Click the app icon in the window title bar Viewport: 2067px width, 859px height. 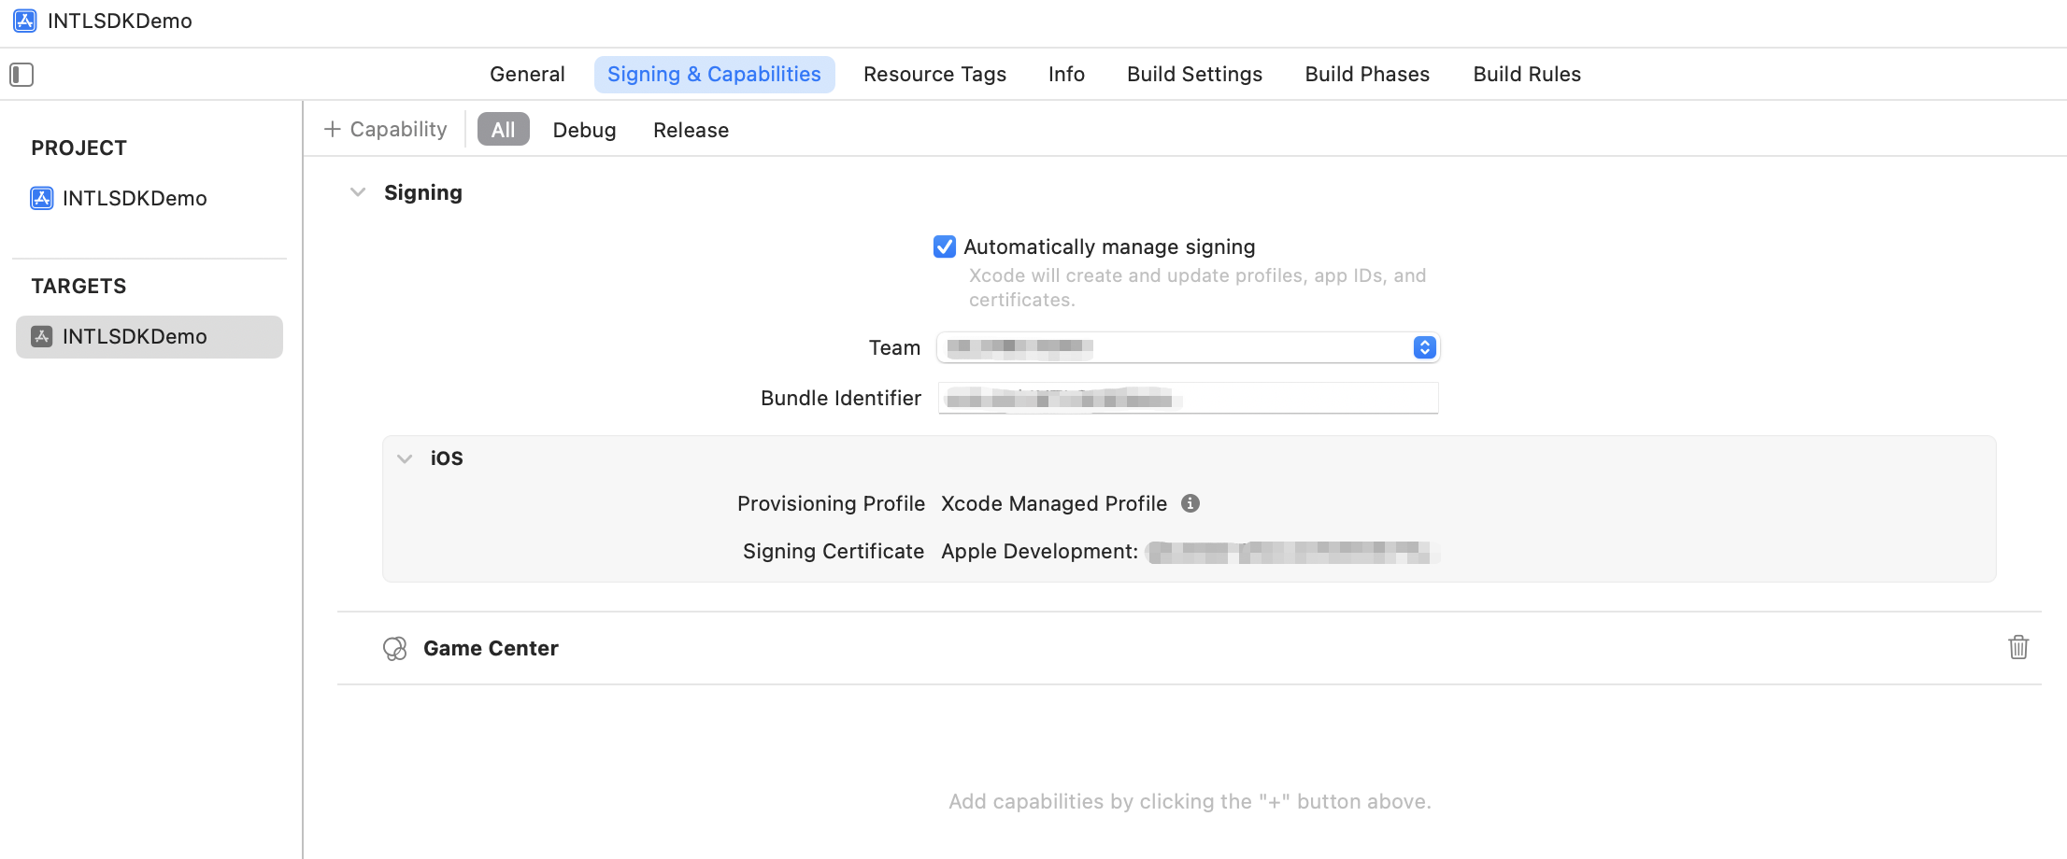[x=23, y=21]
